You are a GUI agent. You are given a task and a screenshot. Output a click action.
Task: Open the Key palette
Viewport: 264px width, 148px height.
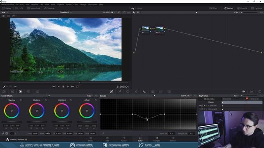153,92
